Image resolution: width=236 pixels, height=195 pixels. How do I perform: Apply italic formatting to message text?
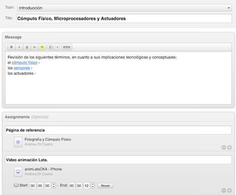coord(19,47)
